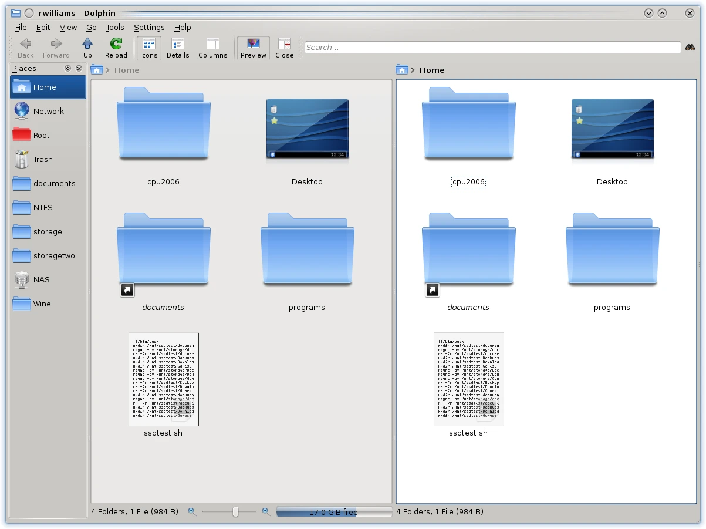
Task: Open the Settings menu
Action: (149, 27)
